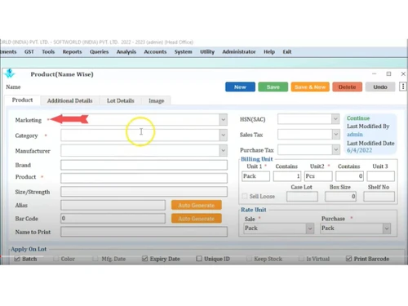Screen dimensions: 408x306
Task: Click the admin last-modified-by link
Action: tap(355, 134)
